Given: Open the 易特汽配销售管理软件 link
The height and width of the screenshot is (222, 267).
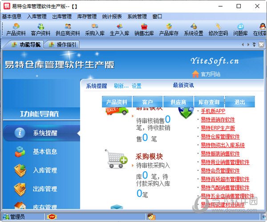Looking at the screenshot, I should coord(225,188).
